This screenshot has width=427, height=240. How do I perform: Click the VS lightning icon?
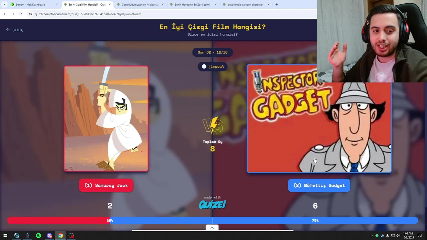tap(212, 125)
